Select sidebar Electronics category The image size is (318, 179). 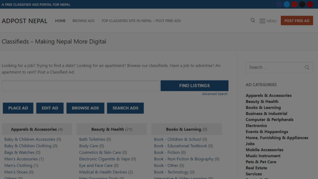point(256,126)
